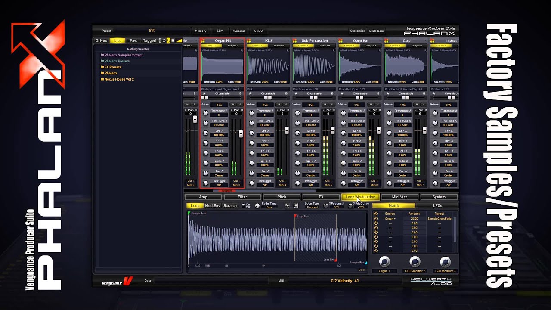551x310 pixels.
Task: Click the refresh icon in browser toolbar
Action: [164, 40]
